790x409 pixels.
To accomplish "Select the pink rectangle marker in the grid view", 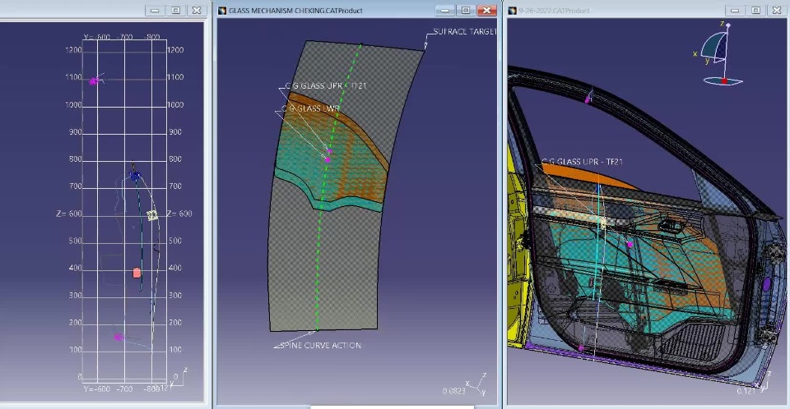I will 137,273.
